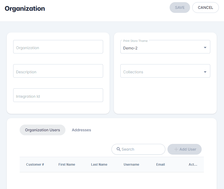Viewport: 224px width, 189px height.
Task: Open the Print Store Theme Demo-2 dropdown
Action: point(162,48)
